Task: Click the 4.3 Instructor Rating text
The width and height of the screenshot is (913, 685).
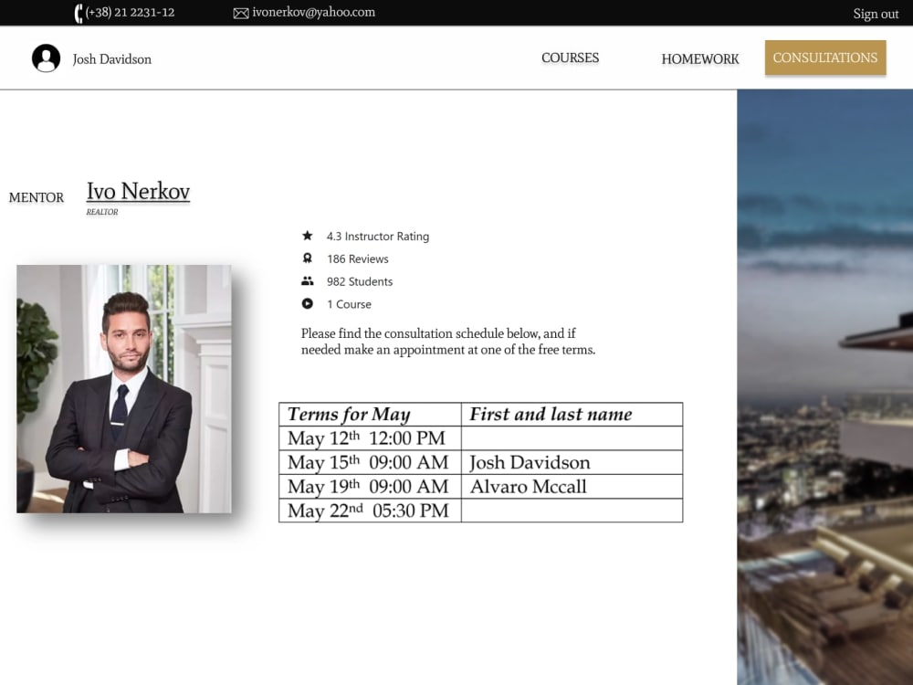Action: pos(378,236)
